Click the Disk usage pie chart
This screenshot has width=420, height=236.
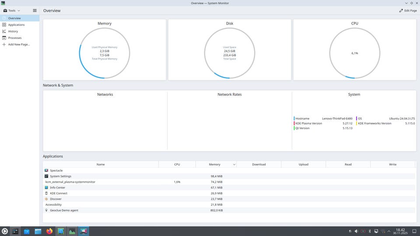click(230, 53)
